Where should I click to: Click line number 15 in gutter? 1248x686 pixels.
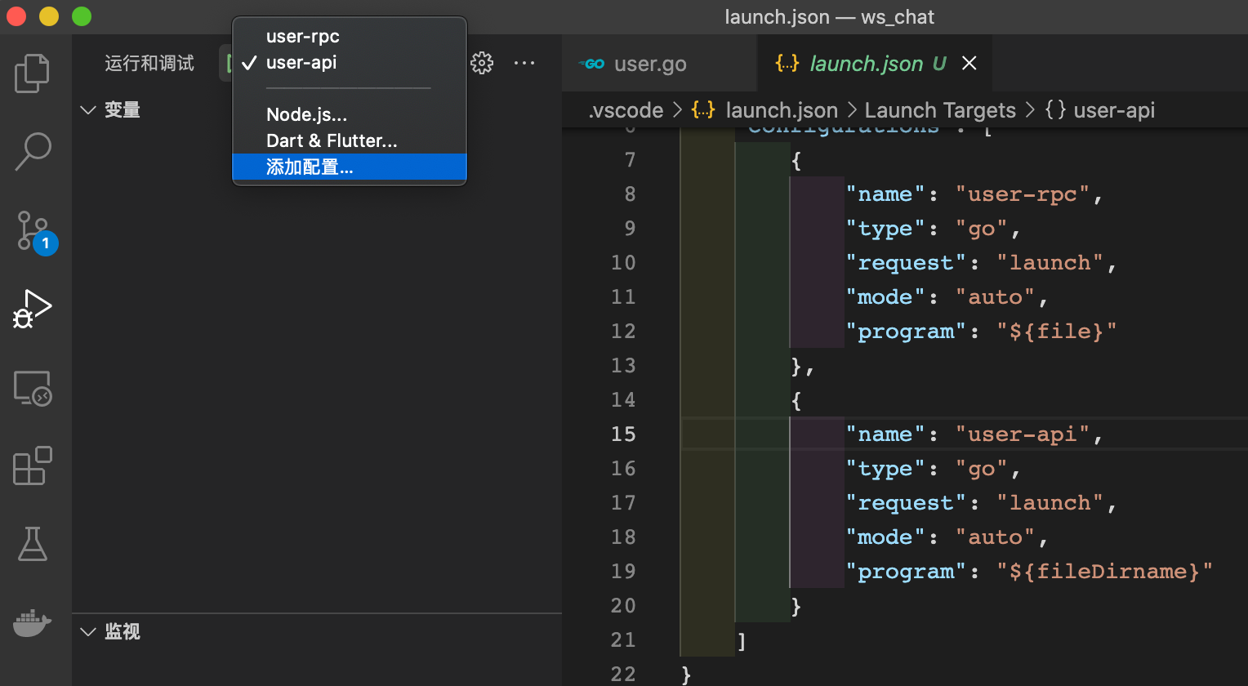(x=623, y=434)
